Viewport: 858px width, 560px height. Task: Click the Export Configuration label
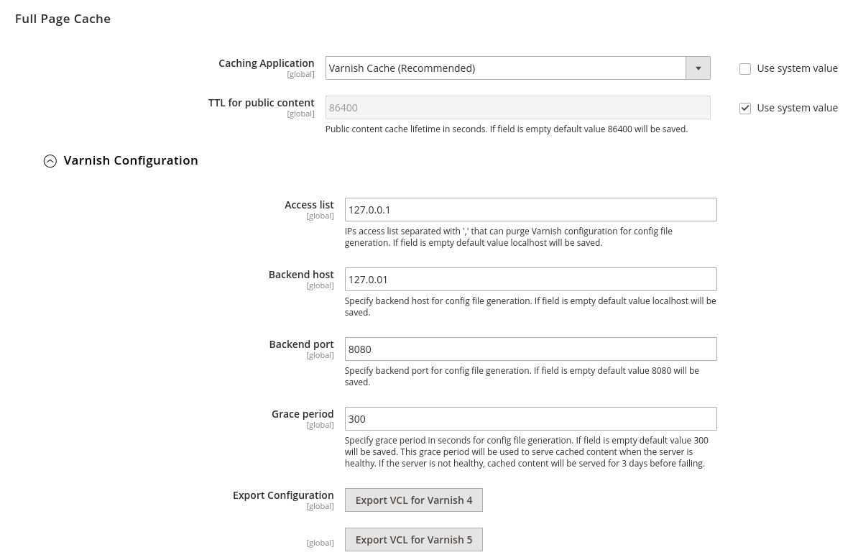click(x=283, y=495)
